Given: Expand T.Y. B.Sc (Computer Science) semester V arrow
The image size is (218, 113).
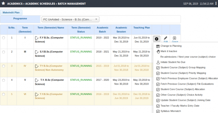Looking at the screenshot, I should pyautogui.click(x=37, y=80).
